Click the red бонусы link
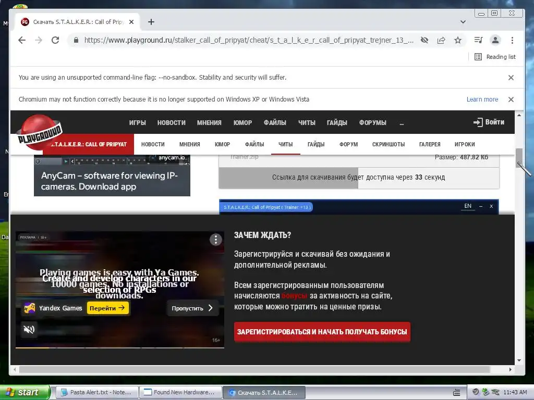Image resolution: width=534 pixels, height=400 pixels. (x=295, y=296)
